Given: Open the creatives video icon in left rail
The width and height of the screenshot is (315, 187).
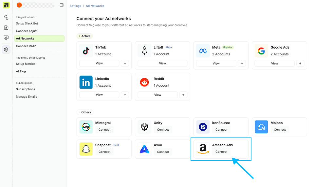Looking at the screenshot, I should (6, 28).
